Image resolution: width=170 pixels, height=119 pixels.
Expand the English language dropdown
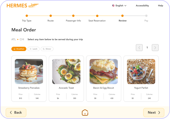119,5
